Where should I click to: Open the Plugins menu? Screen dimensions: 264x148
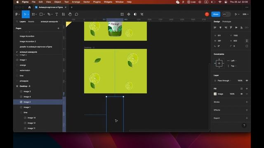point(97,2)
